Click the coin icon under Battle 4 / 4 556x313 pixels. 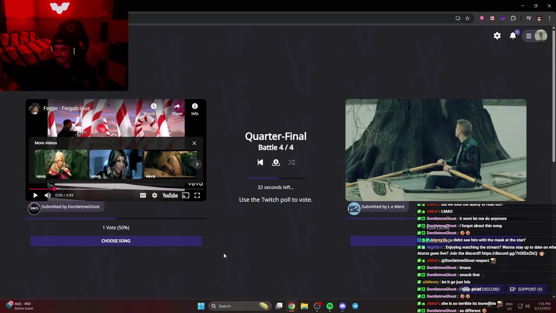[276, 163]
